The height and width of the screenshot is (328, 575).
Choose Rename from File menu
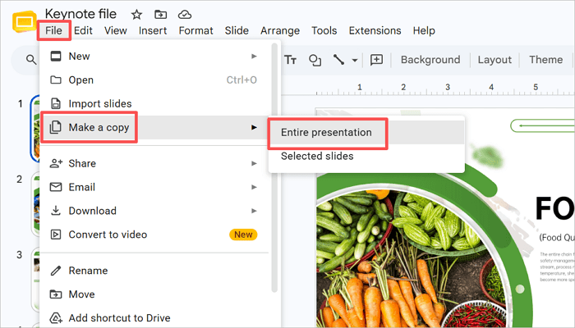154,271
